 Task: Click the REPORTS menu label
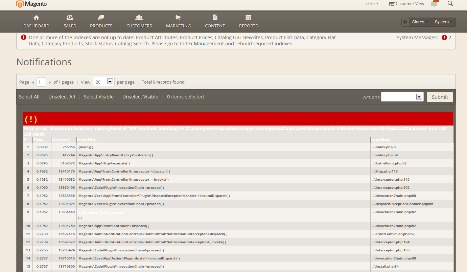(248, 26)
